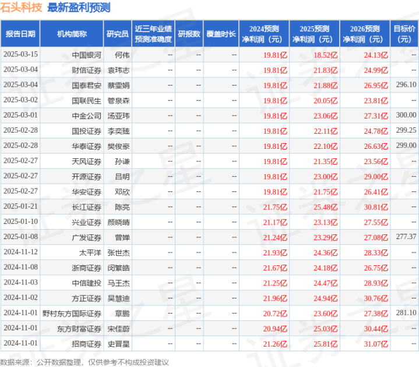Click the 2026预测净利润 column header
Viewport: 419px width, 367px height.
point(365,34)
